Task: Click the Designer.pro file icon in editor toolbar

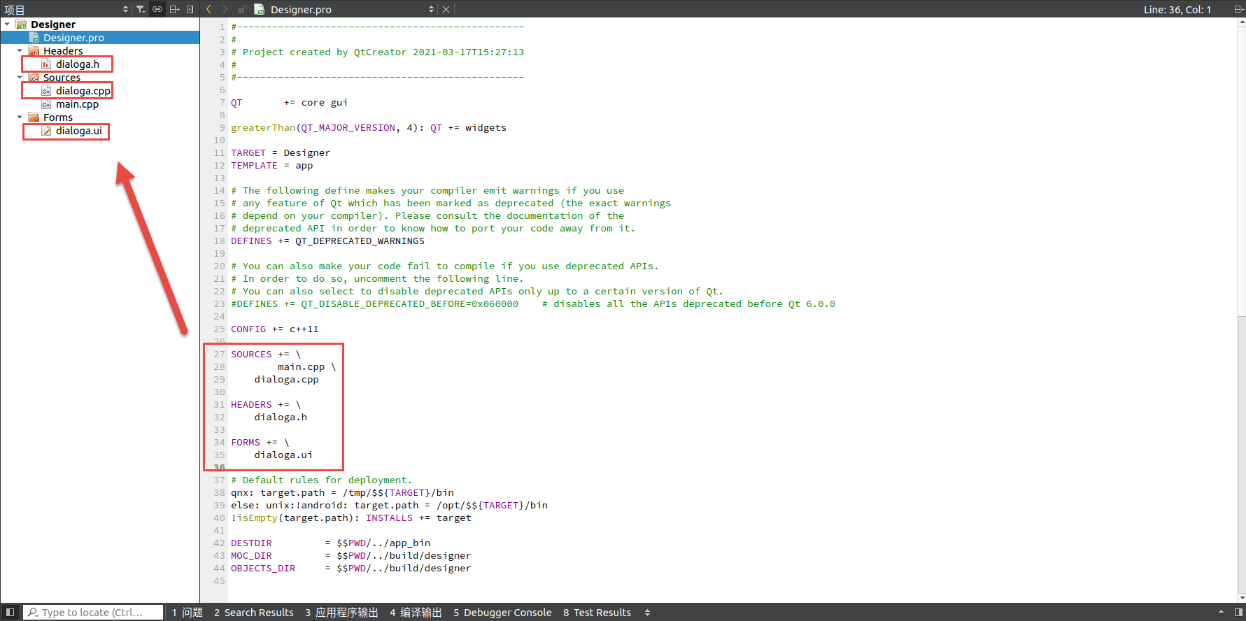Action: (260, 9)
